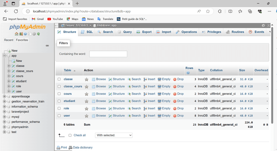The image size is (277, 151).
Task: Toggle favorite star for role table
Action: tap(86, 109)
